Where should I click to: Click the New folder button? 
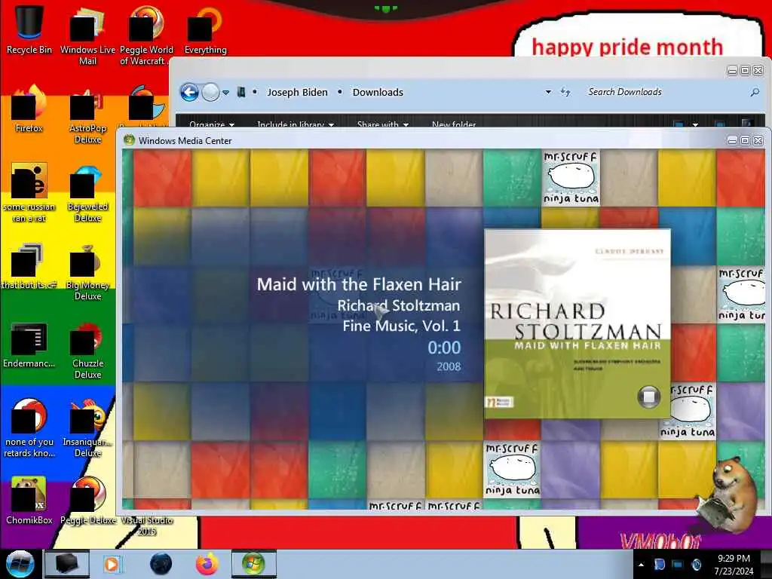pyautogui.click(x=453, y=124)
